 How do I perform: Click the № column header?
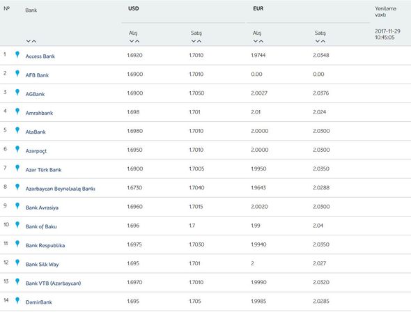(x=7, y=8)
